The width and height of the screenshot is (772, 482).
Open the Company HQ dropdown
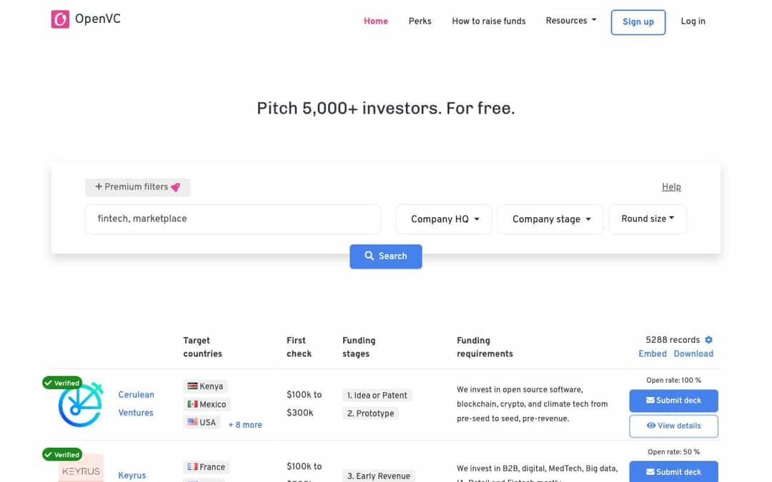point(443,219)
